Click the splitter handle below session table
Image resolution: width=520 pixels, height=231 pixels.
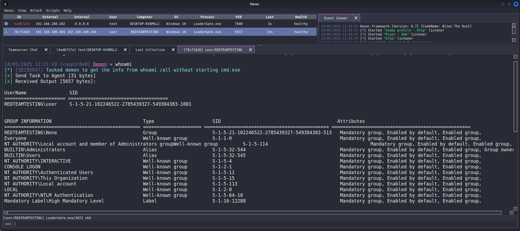(x=261, y=45)
